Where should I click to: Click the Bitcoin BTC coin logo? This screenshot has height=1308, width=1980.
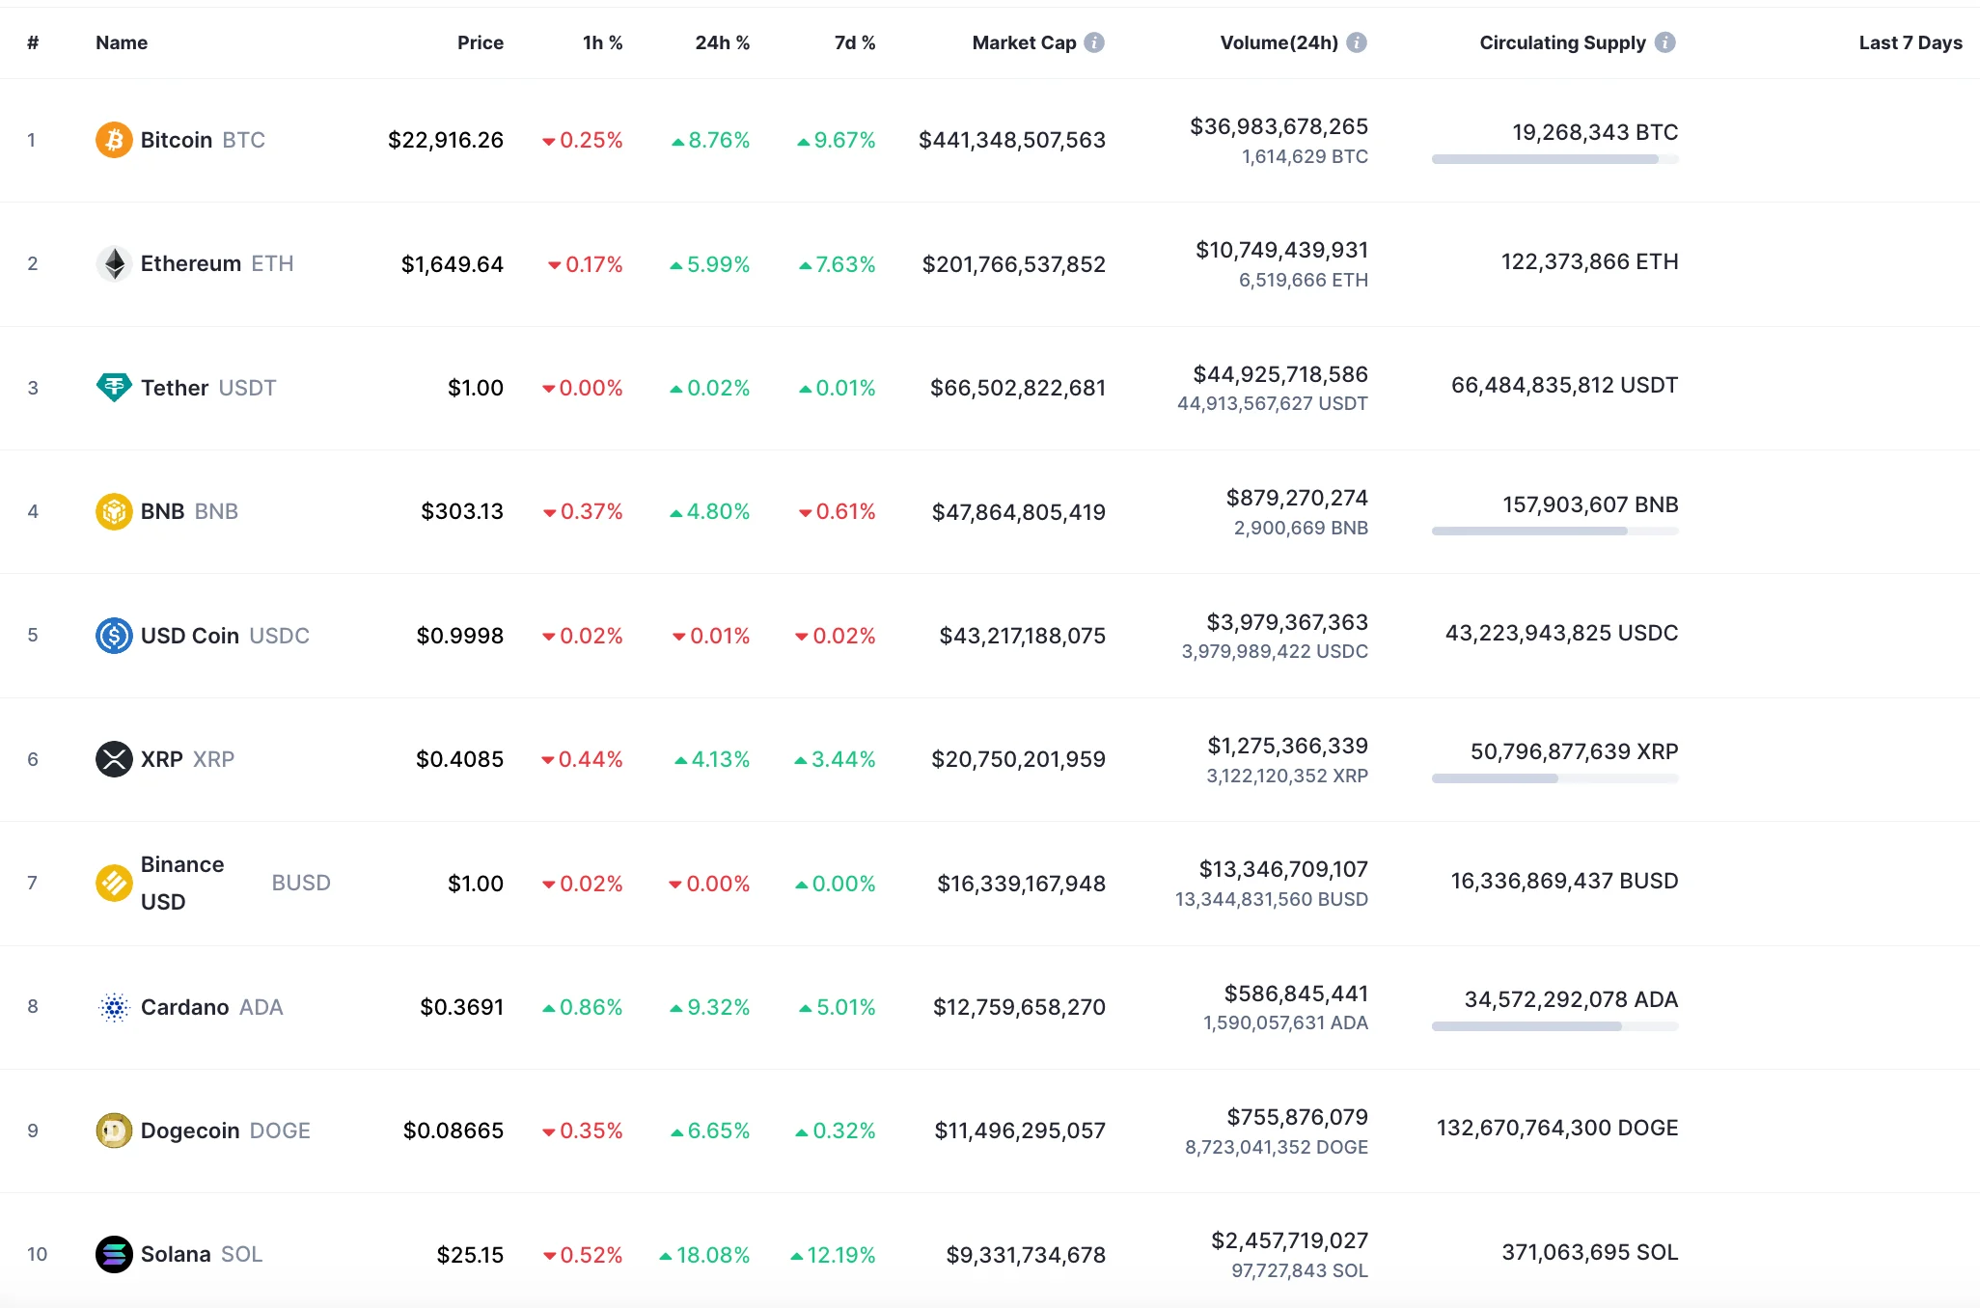(113, 140)
